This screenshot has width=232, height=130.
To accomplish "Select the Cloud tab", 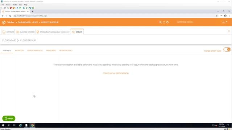I will pyautogui.click(x=77, y=32).
